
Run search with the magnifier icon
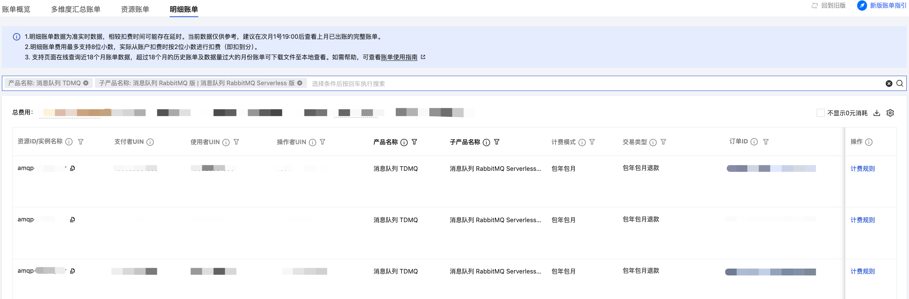(x=900, y=83)
